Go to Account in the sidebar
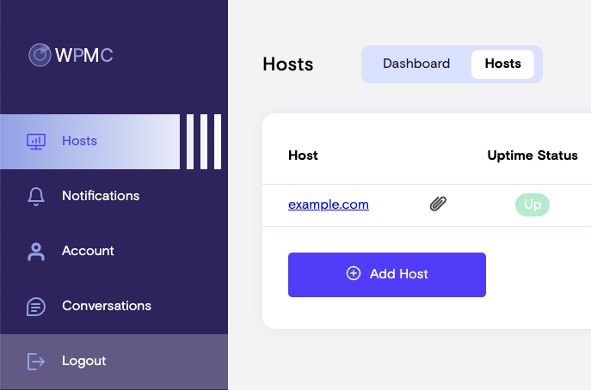The height and width of the screenshot is (390, 591). pos(114,251)
